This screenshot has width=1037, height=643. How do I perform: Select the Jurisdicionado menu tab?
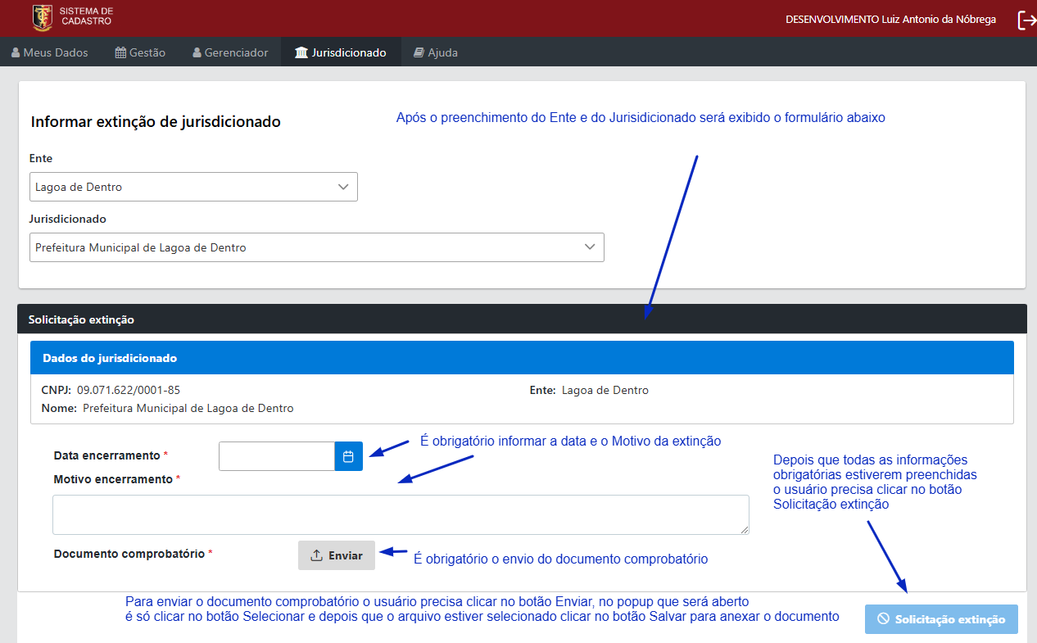point(340,52)
